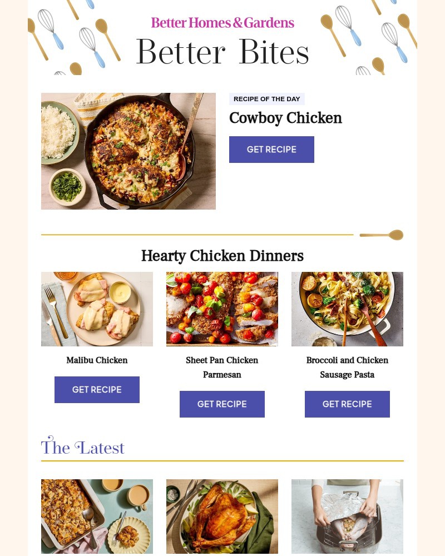This screenshot has width=445, height=556.
Task: Click the golden spoon divider icon
Action: coord(382,235)
